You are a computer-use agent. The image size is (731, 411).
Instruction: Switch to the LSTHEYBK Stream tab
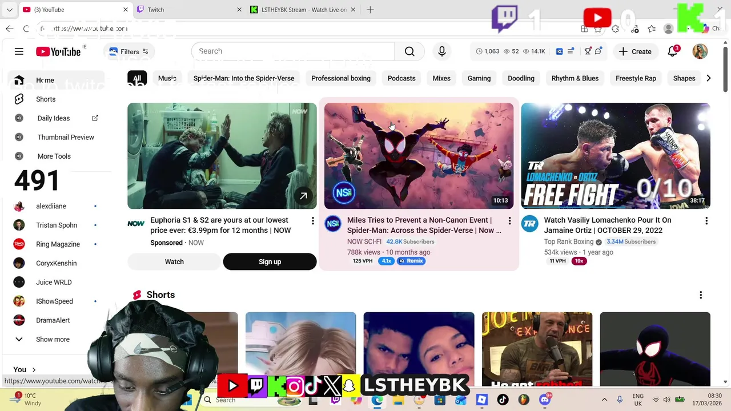[303, 10]
